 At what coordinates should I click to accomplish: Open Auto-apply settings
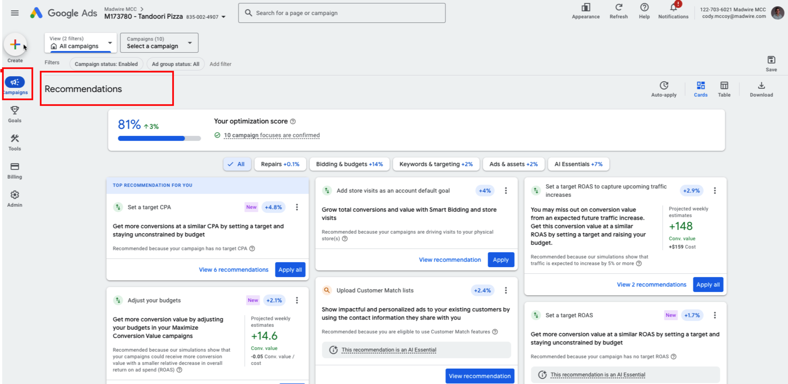664,89
